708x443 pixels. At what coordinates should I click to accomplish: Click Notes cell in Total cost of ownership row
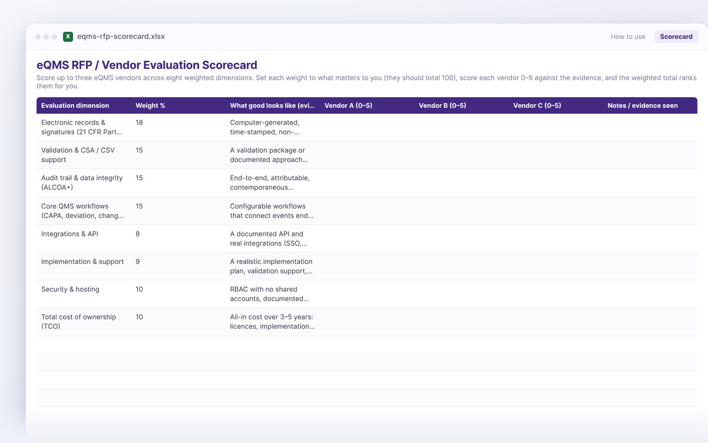tap(650, 322)
